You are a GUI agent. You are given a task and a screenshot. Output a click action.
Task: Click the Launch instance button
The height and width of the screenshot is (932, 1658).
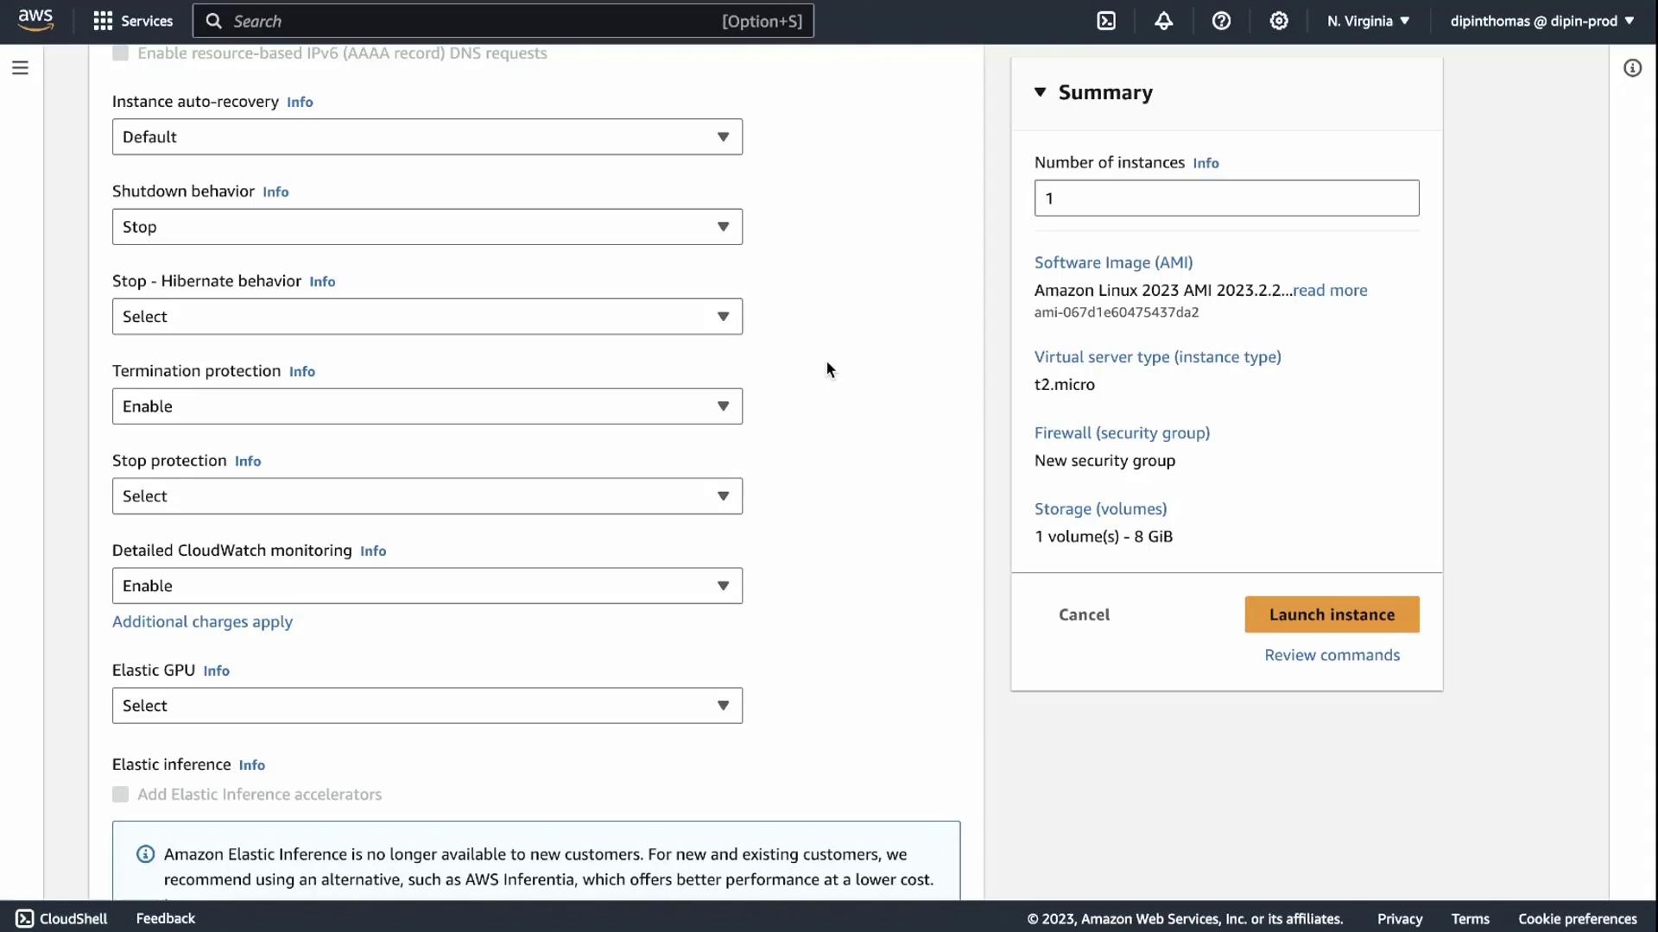pyautogui.click(x=1332, y=614)
